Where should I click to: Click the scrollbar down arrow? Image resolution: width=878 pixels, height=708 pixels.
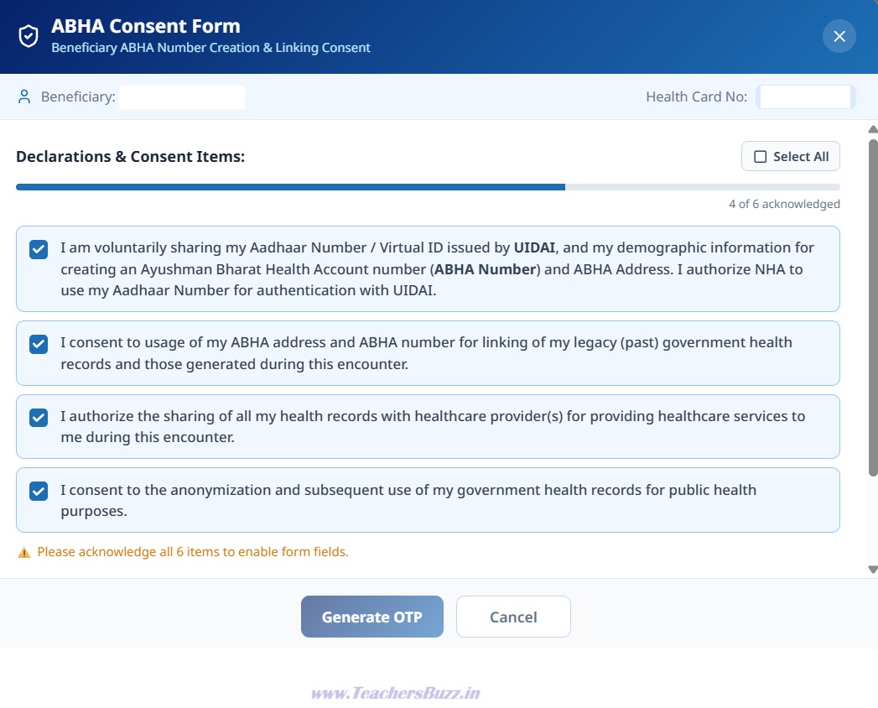872,569
